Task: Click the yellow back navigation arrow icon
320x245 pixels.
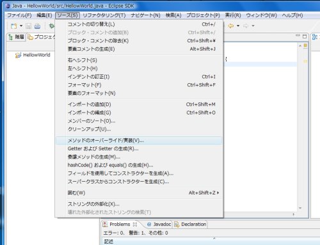Action: [231, 26]
